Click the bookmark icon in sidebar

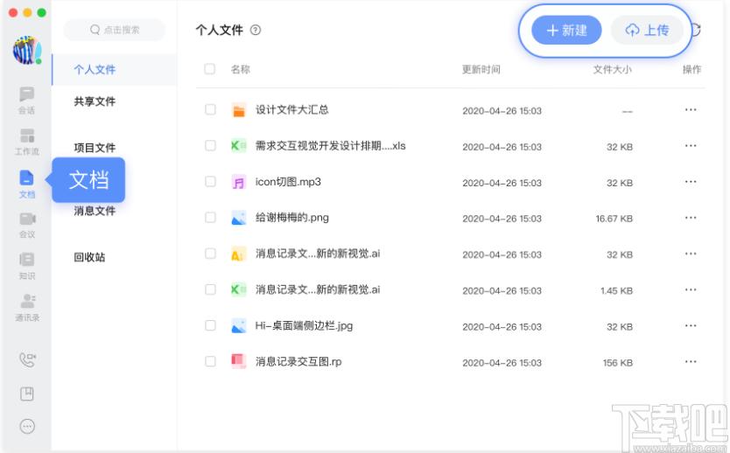(x=27, y=394)
